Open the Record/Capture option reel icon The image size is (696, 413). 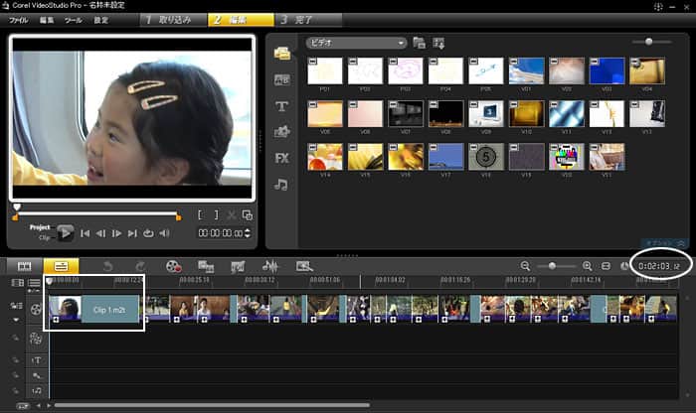click(173, 266)
